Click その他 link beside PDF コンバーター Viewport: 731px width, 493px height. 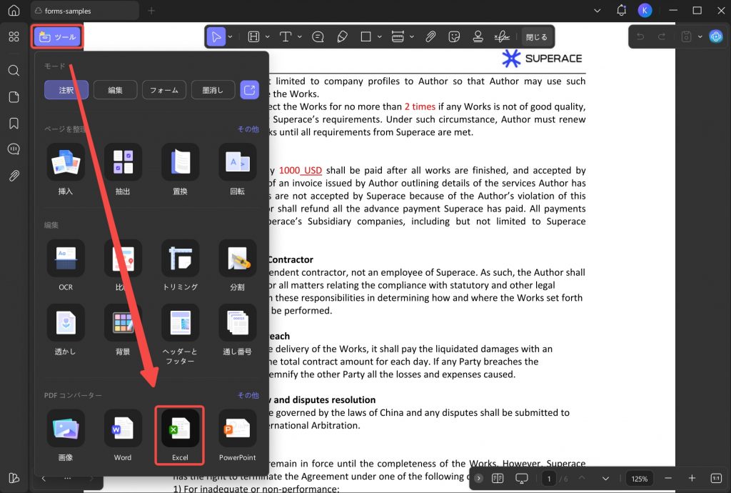(x=248, y=395)
